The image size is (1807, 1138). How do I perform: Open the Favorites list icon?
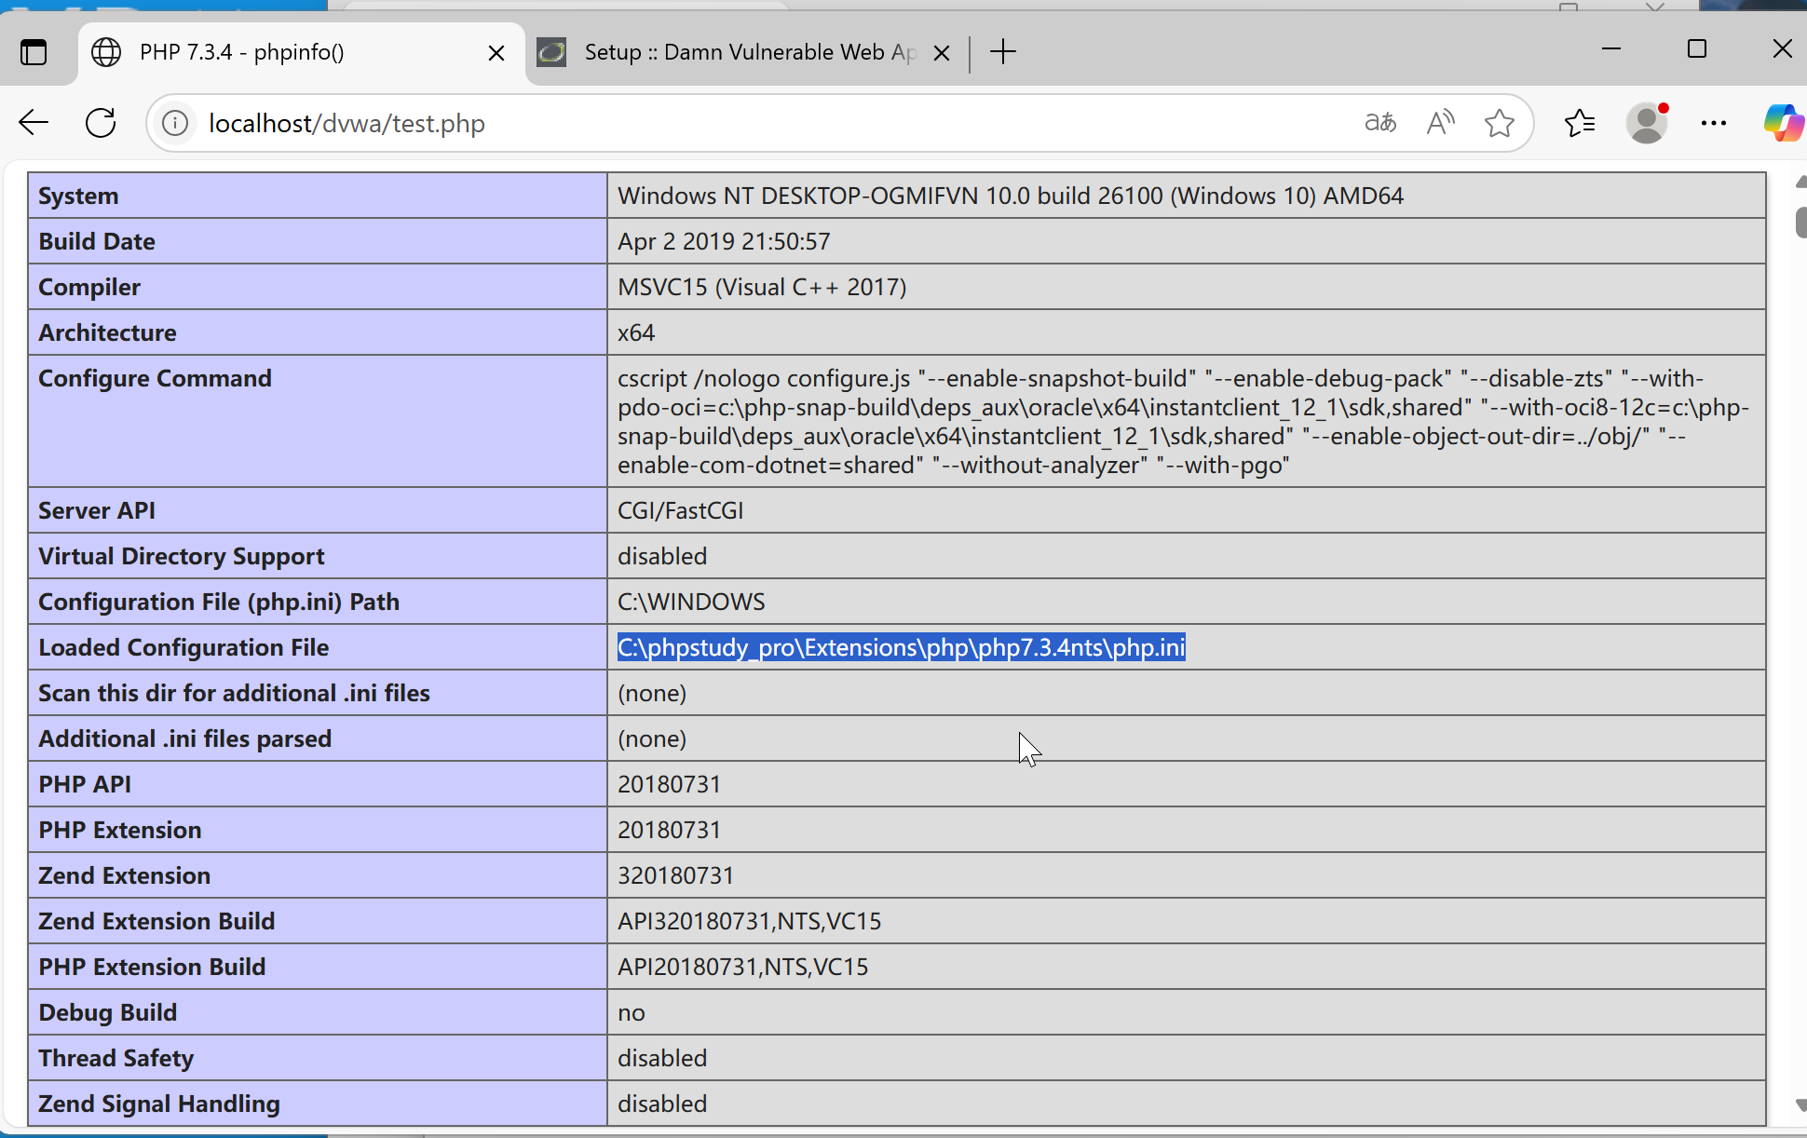(1580, 123)
